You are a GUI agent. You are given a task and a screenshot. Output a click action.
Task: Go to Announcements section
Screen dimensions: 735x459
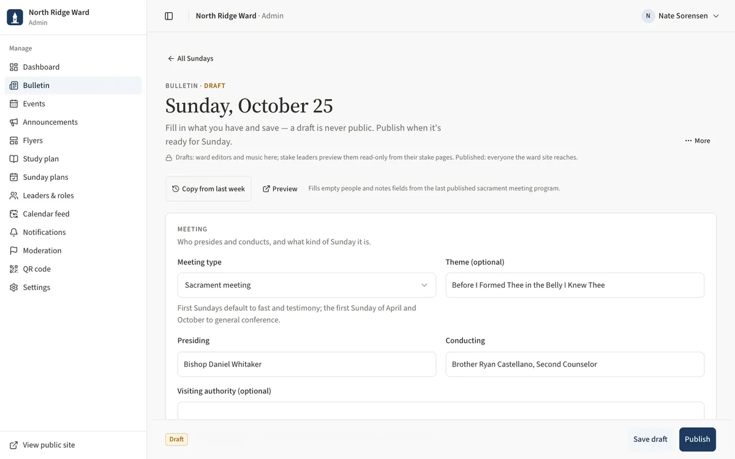pos(73,122)
